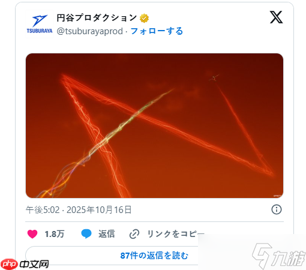Click the 午後5:02 2025年10月16日 timestamp
The width and height of the screenshot is (306, 270).
click(x=79, y=210)
